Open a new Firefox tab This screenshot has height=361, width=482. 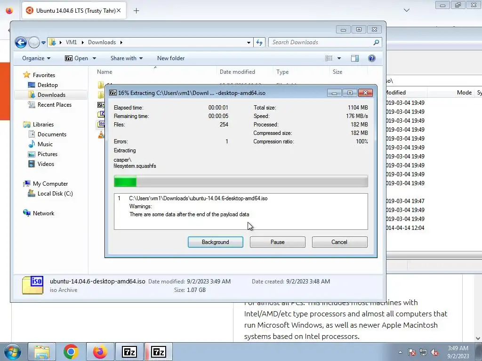click(136, 11)
